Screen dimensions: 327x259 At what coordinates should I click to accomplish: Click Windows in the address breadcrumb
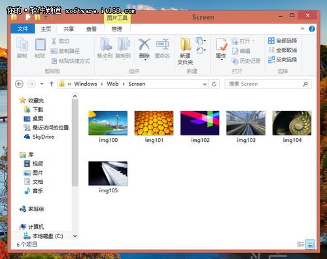pyautogui.click(x=86, y=84)
